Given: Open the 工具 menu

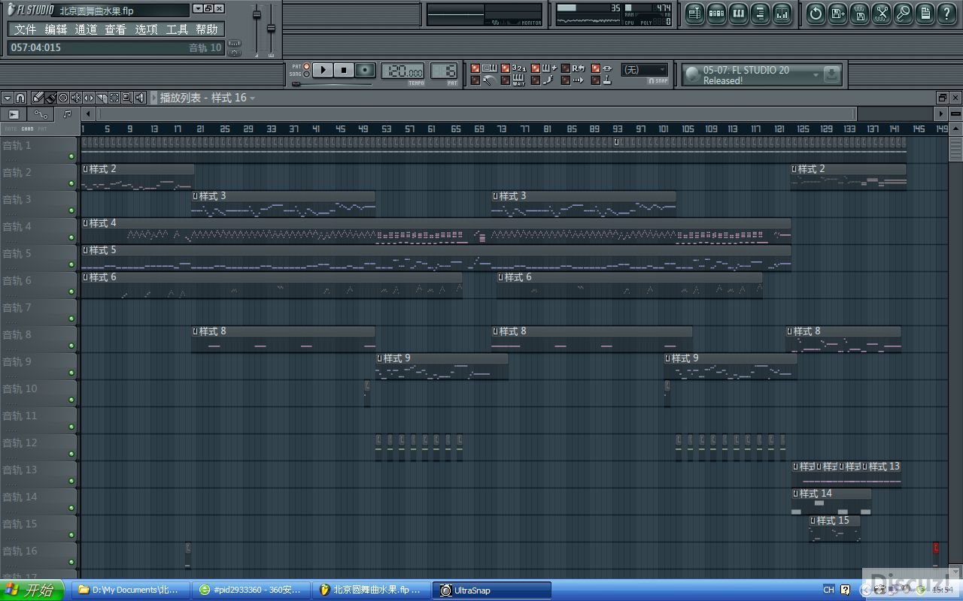Looking at the screenshot, I should [177, 29].
